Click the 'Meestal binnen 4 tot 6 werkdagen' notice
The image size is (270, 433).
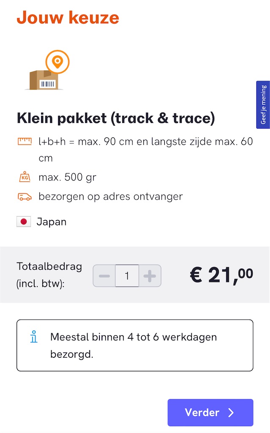(135, 345)
